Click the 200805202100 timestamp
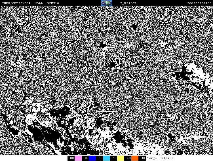Screen dimensions: 213x161 click(x=199, y=3)
